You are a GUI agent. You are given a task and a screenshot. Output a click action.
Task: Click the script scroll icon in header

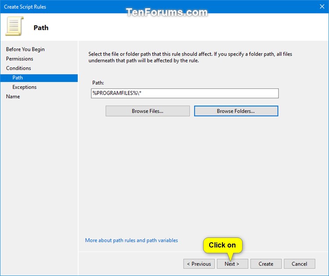click(x=14, y=26)
